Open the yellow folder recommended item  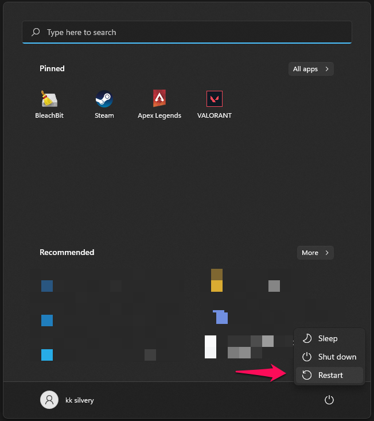(x=217, y=280)
